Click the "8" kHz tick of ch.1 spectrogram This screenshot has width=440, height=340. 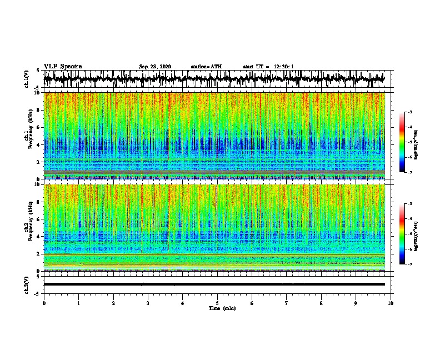(39, 110)
